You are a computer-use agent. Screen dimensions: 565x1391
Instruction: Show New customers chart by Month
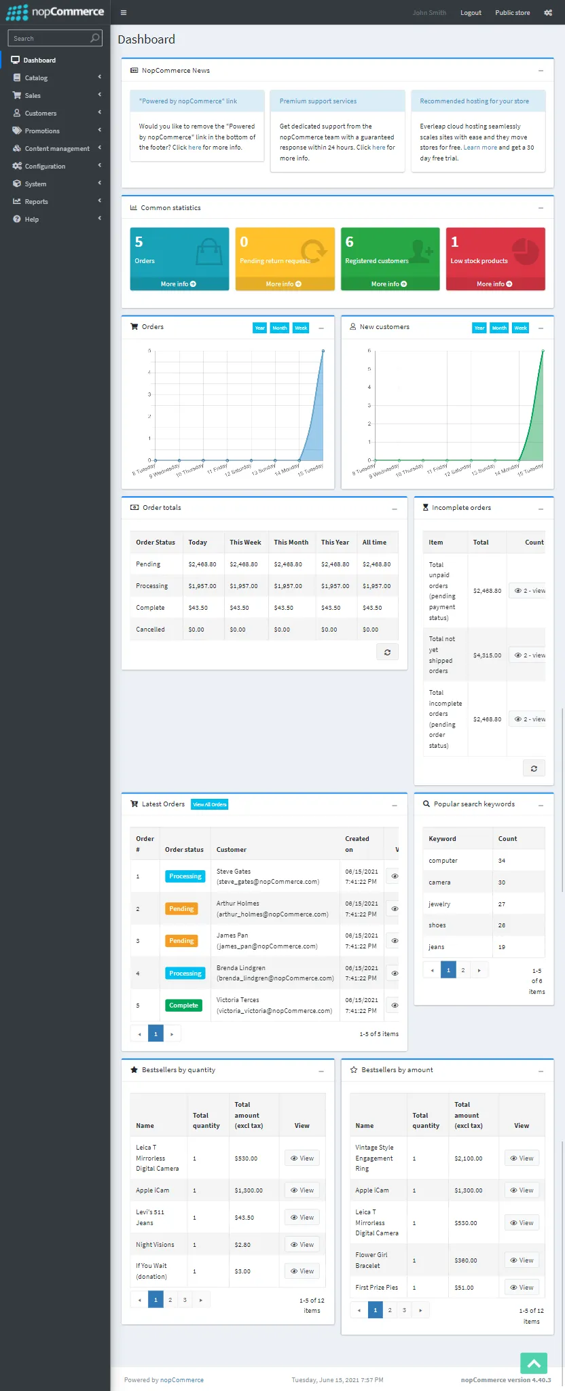tap(499, 328)
